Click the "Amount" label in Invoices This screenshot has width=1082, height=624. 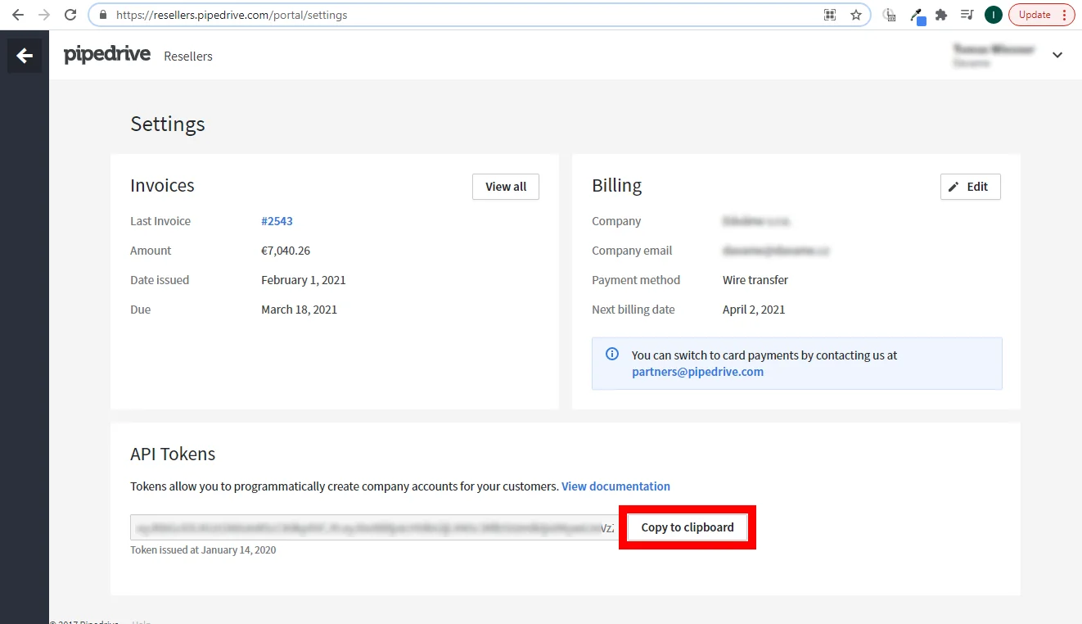[x=151, y=251]
